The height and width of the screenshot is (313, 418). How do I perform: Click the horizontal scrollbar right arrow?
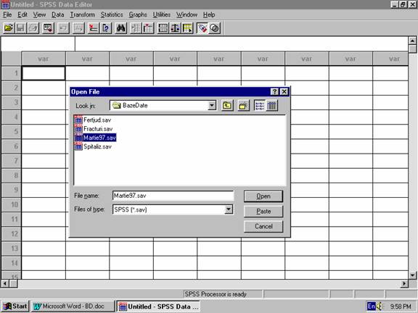pos(404,284)
